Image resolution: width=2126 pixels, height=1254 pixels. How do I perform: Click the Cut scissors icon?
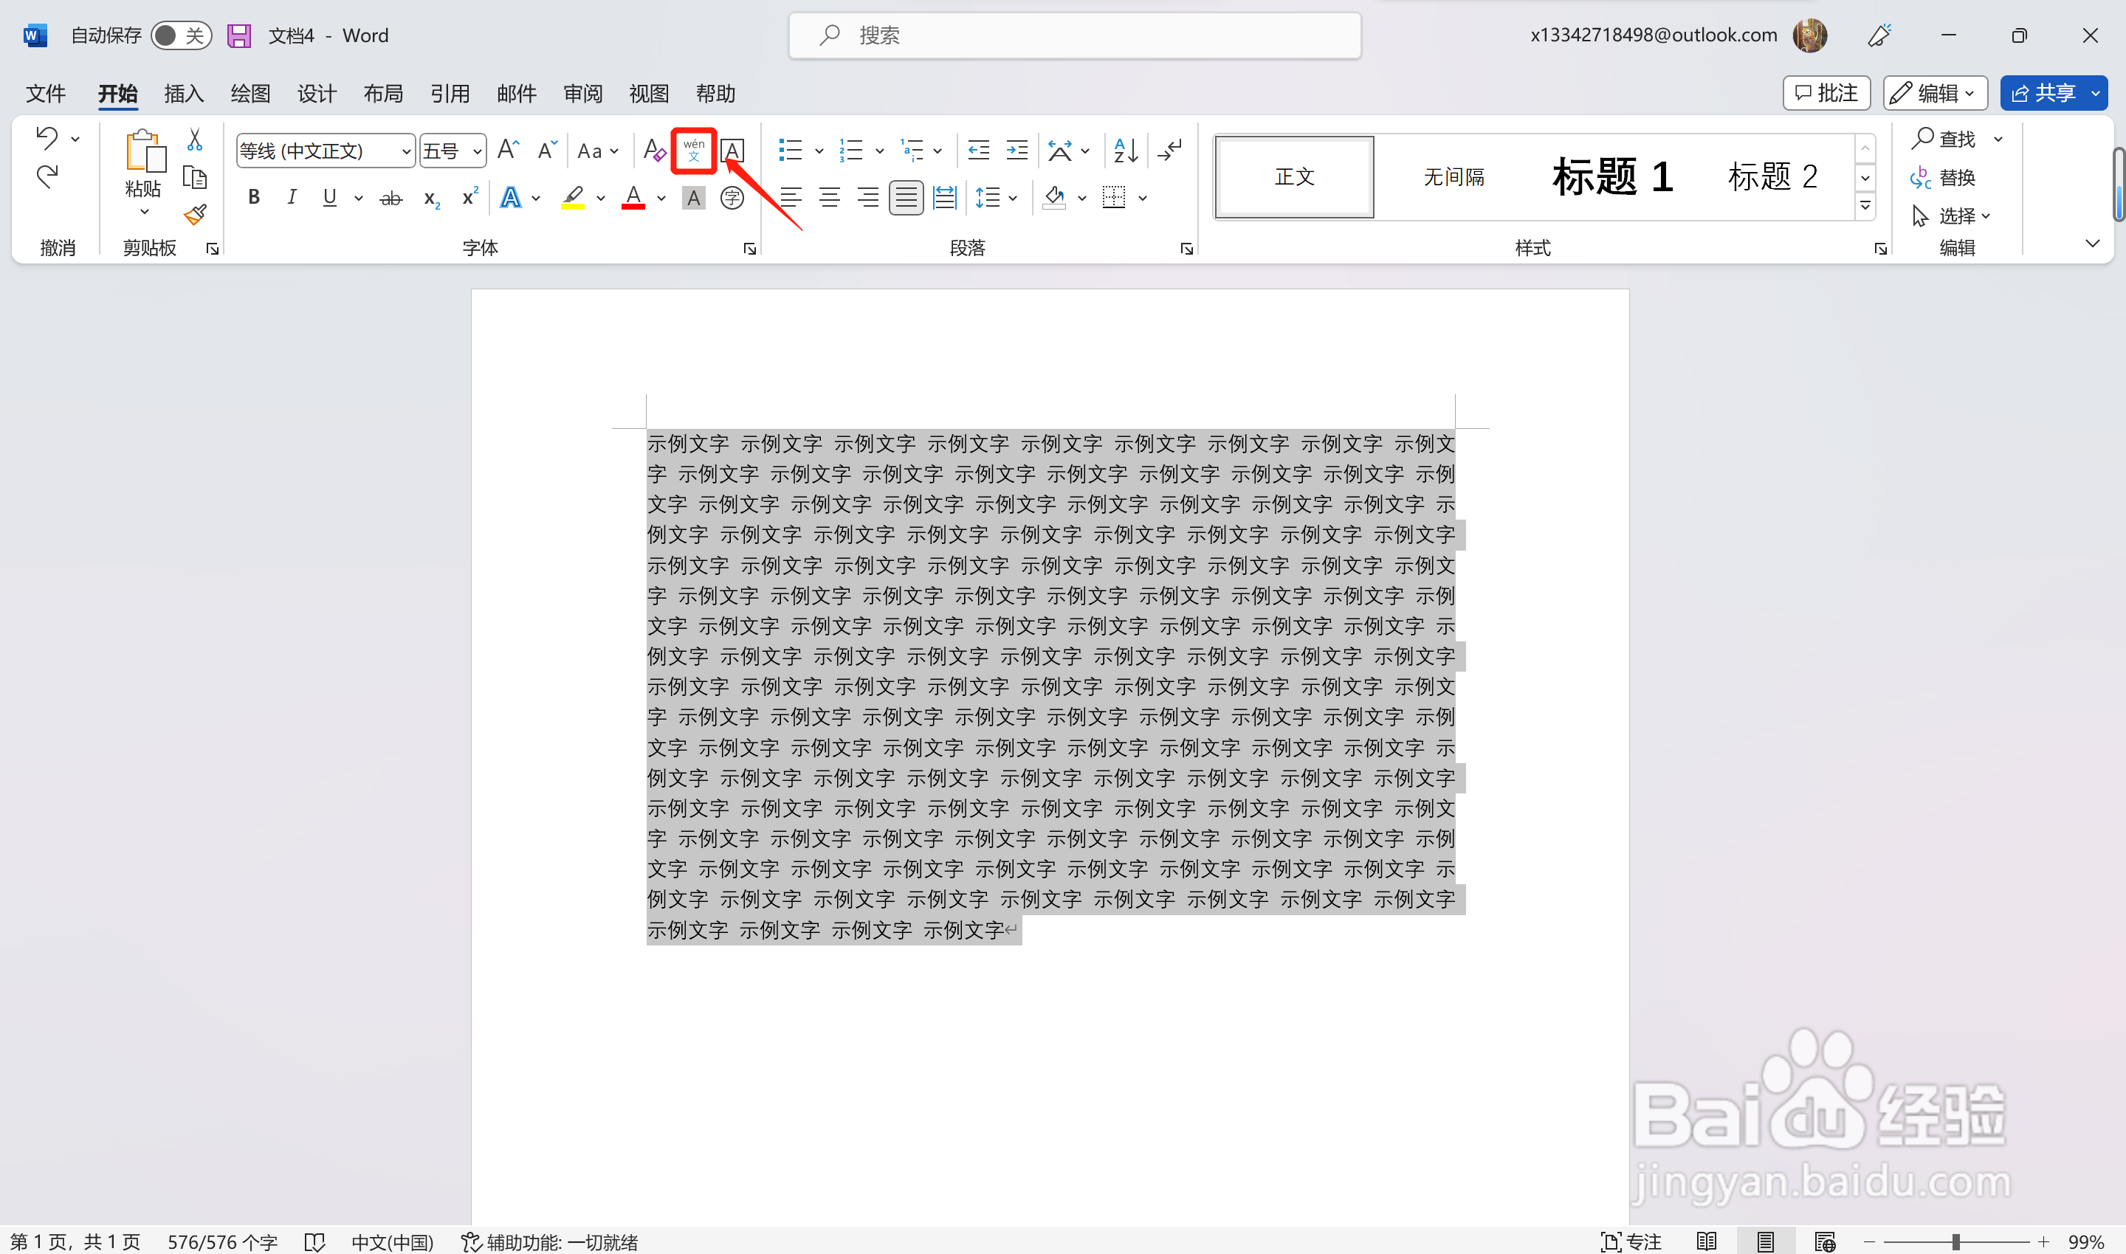tap(195, 139)
